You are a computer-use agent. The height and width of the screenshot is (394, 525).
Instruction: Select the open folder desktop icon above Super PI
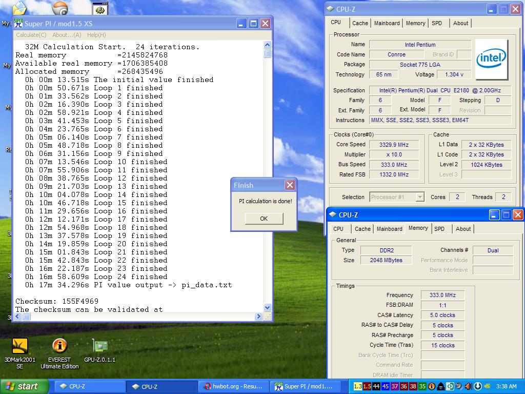[x=19, y=8]
